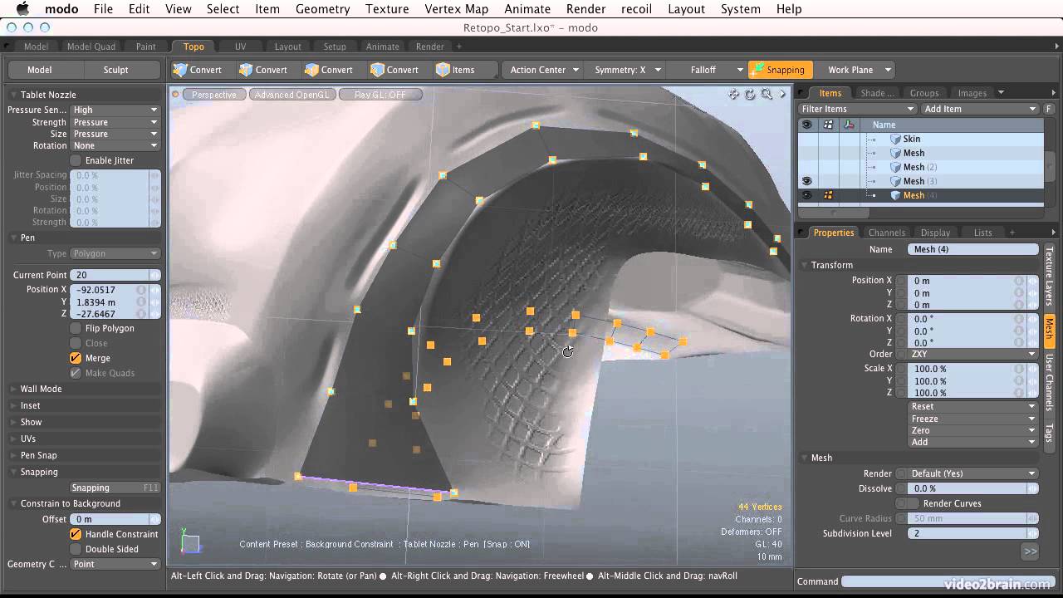1063x598 pixels.
Task: Click the mesh Name input field
Action: [973, 249]
